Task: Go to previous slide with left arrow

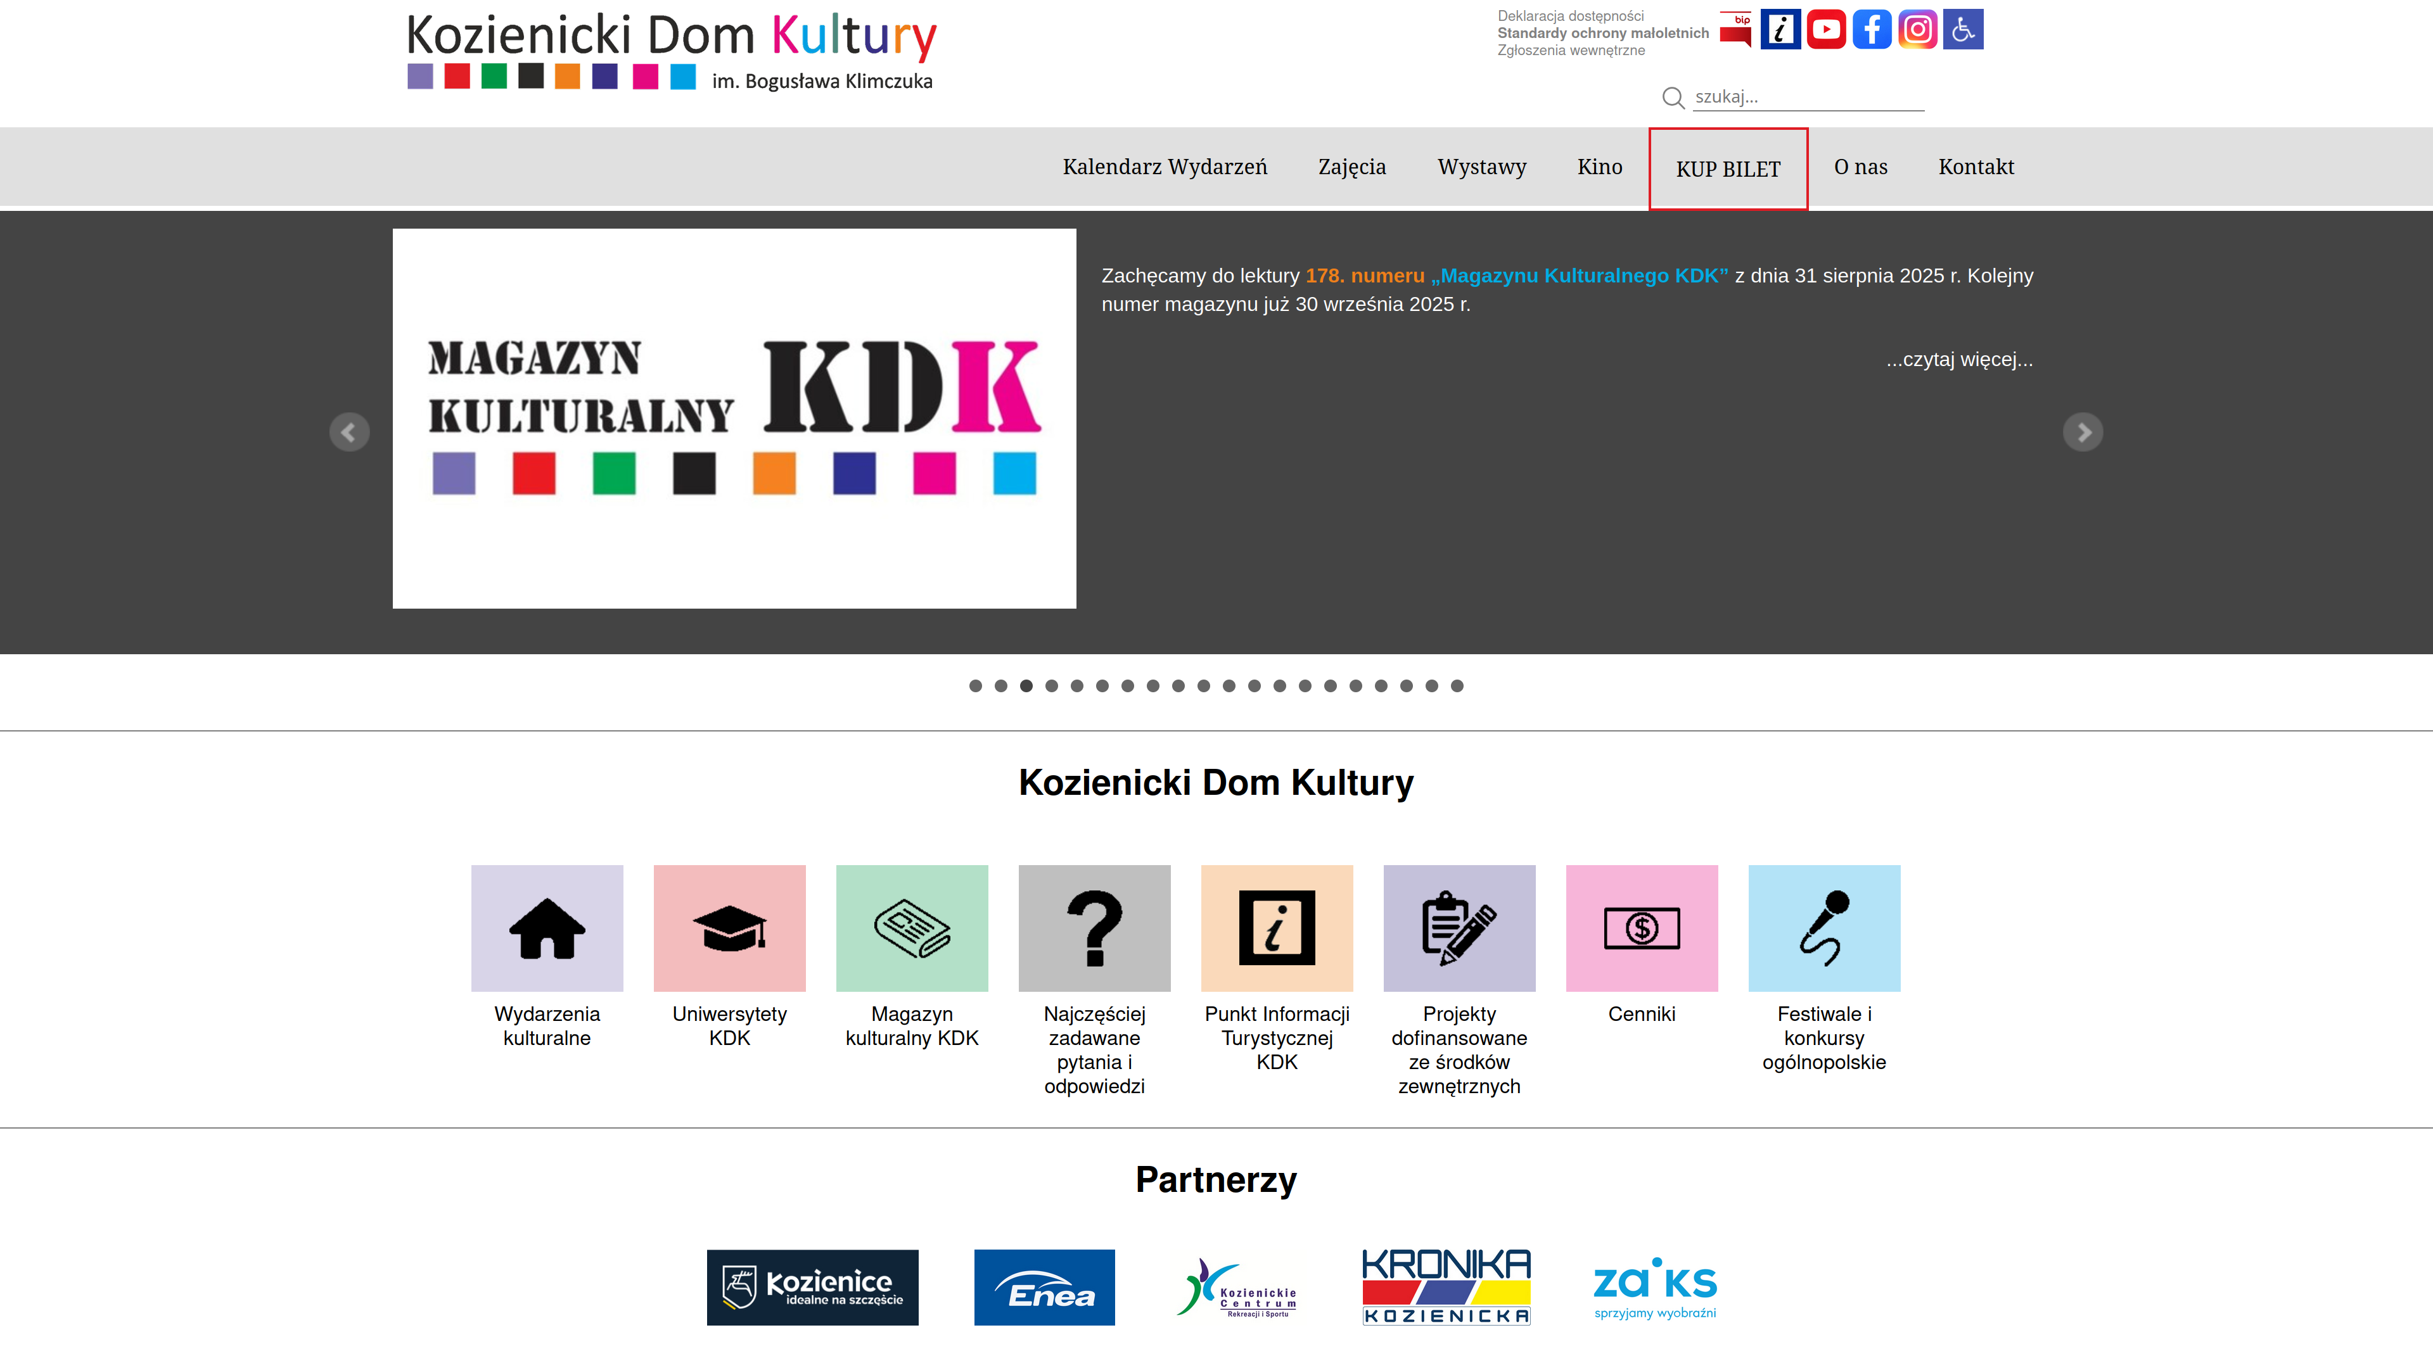Action: (x=350, y=433)
